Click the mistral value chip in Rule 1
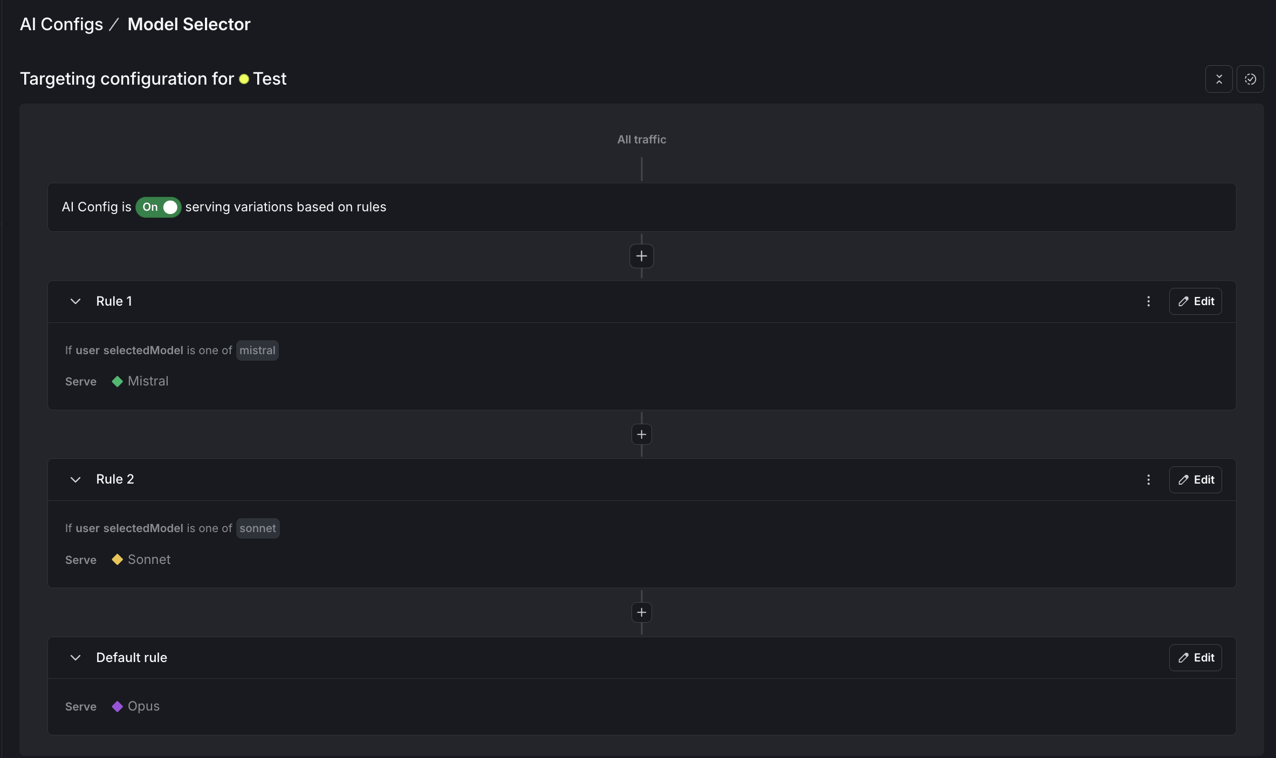This screenshot has width=1276, height=758. pos(257,350)
